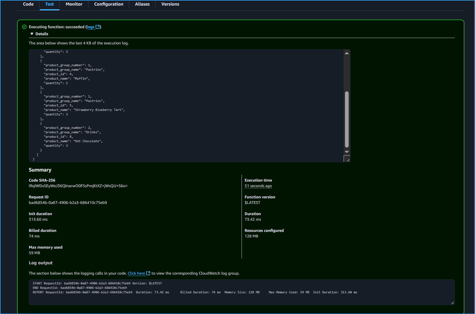
Task: Click the Details disclosure triangle
Action: click(32, 34)
